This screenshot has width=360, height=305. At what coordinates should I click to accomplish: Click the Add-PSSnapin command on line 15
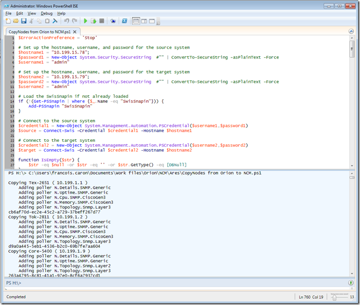pos(44,106)
